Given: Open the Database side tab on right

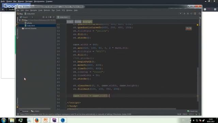Looking at the screenshot, I should click(x=200, y=21).
